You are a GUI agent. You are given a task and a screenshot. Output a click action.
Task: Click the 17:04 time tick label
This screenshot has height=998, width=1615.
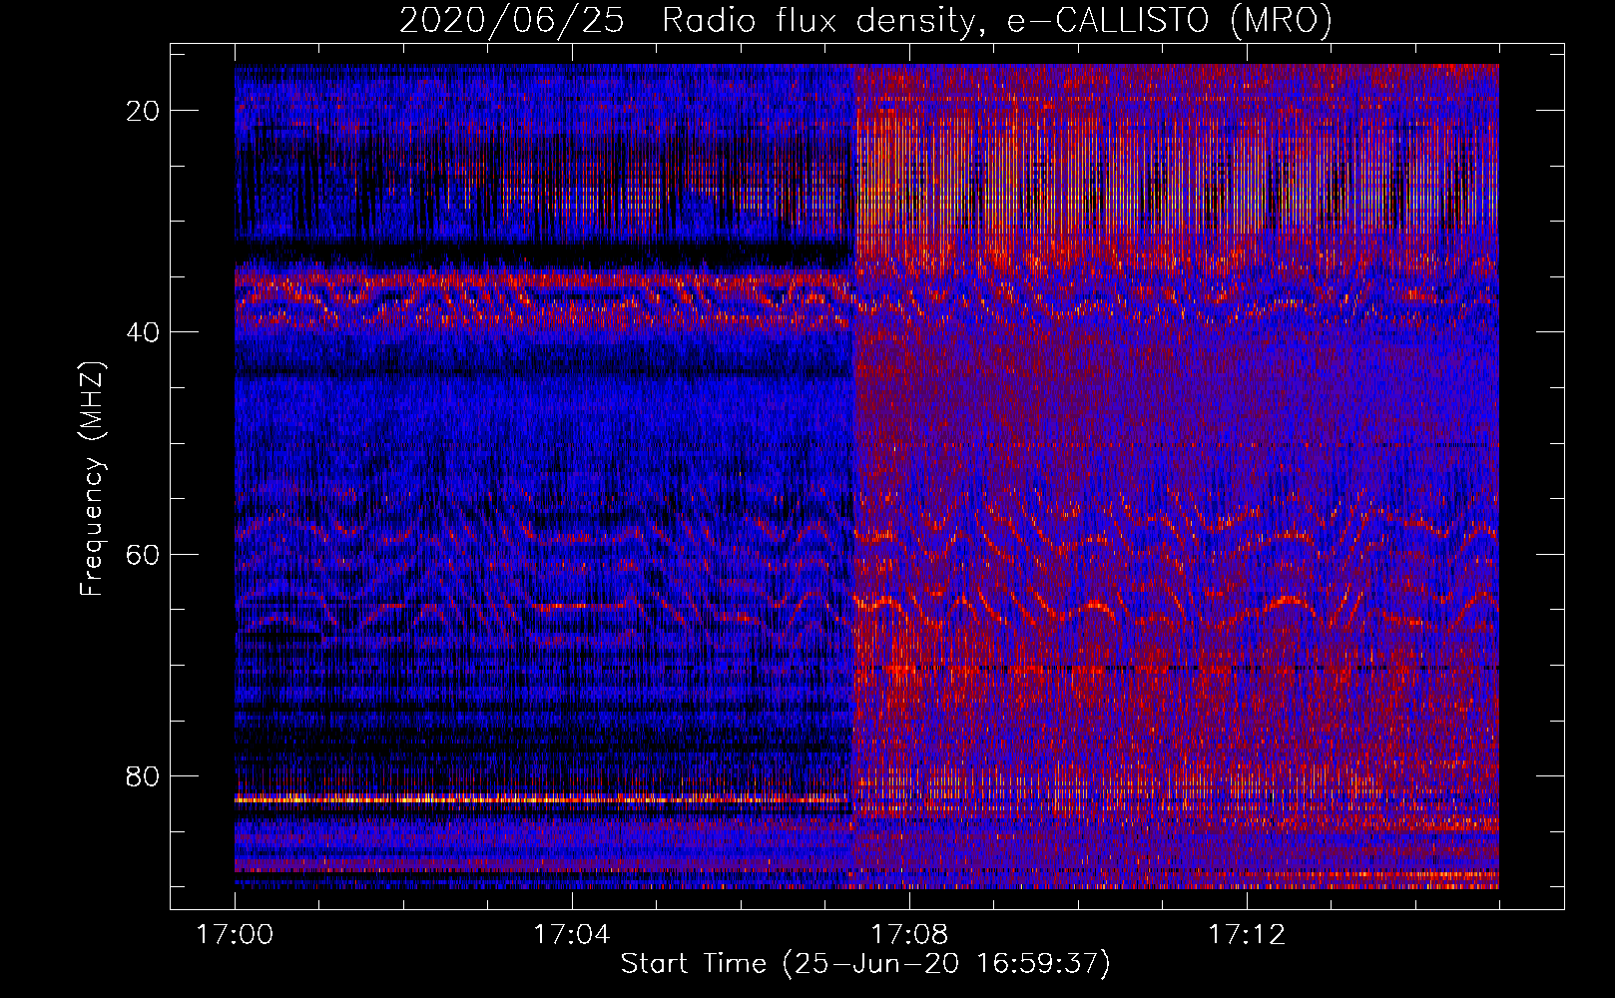coord(572,935)
